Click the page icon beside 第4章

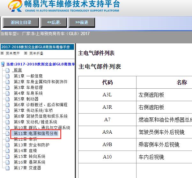[x=8, y=93]
